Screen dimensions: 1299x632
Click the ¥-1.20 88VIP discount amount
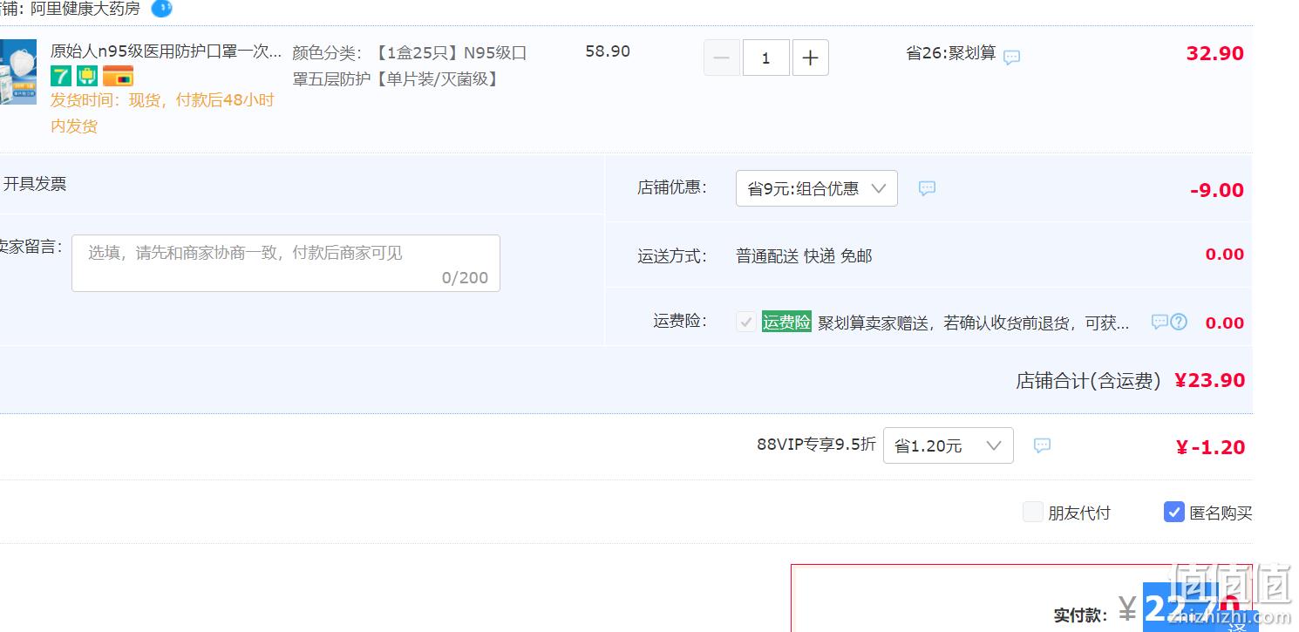pyautogui.click(x=1210, y=447)
